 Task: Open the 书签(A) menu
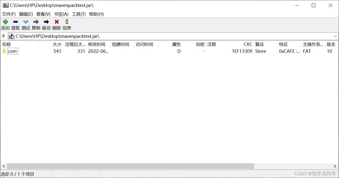61,14
